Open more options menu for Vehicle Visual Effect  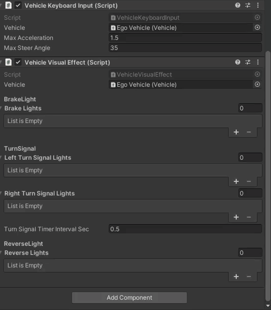pyautogui.click(x=258, y=62)
